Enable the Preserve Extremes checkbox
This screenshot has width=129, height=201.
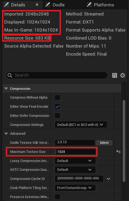57,197
